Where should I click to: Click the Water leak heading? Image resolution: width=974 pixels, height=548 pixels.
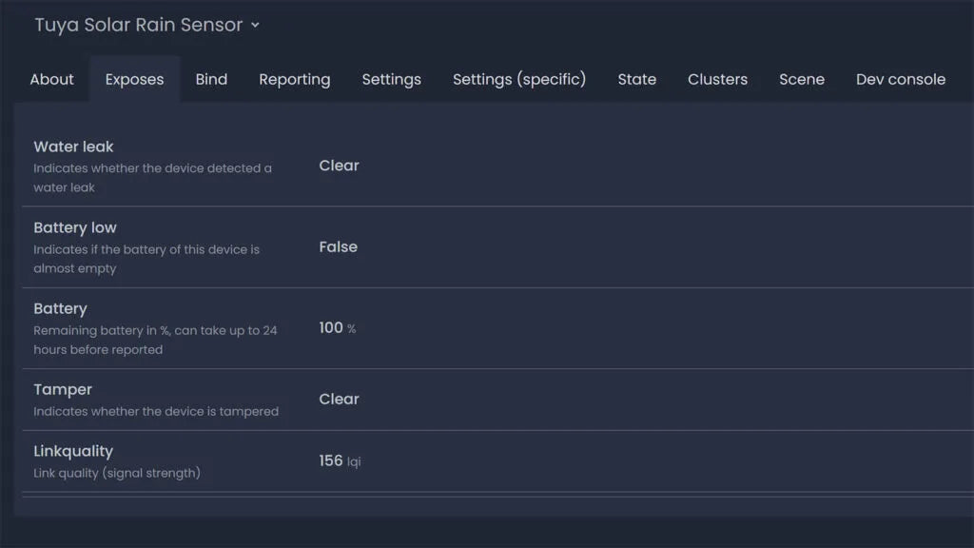73,147
